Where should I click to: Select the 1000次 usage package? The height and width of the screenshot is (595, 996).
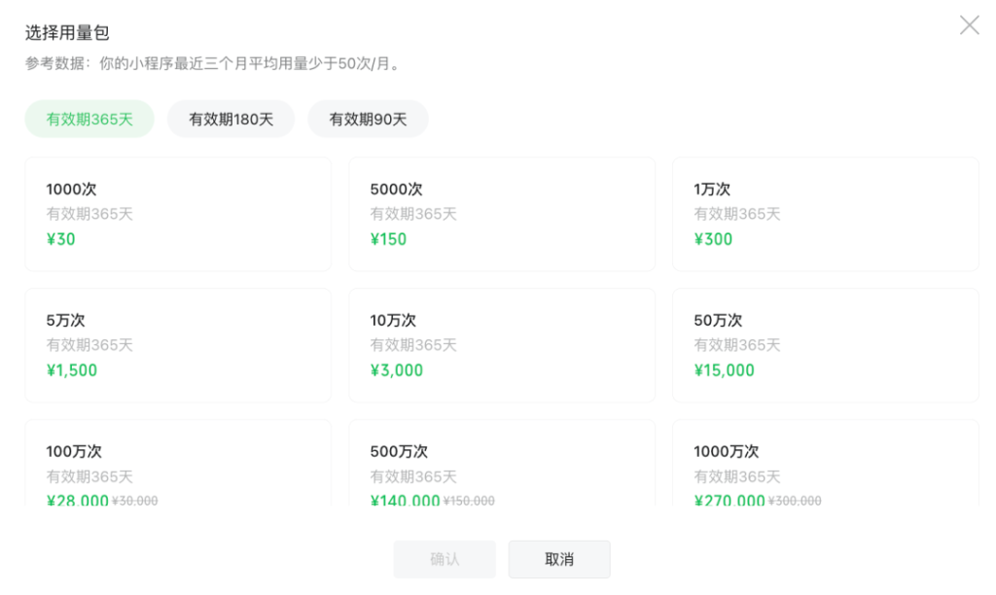click(x=178, y=214)
